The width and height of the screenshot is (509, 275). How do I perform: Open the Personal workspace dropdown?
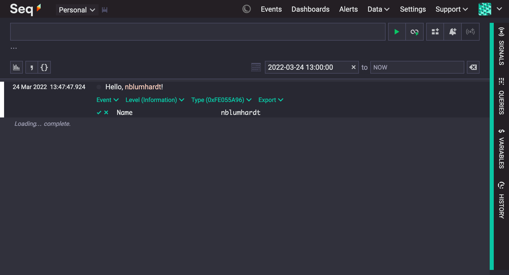point(77,10)
